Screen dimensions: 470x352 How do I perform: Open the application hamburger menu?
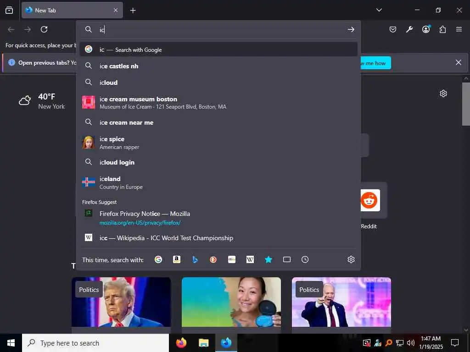point(459,29)
